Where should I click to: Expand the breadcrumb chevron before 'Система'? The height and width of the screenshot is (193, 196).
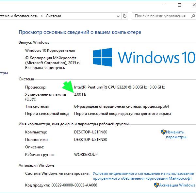[42, 16]
